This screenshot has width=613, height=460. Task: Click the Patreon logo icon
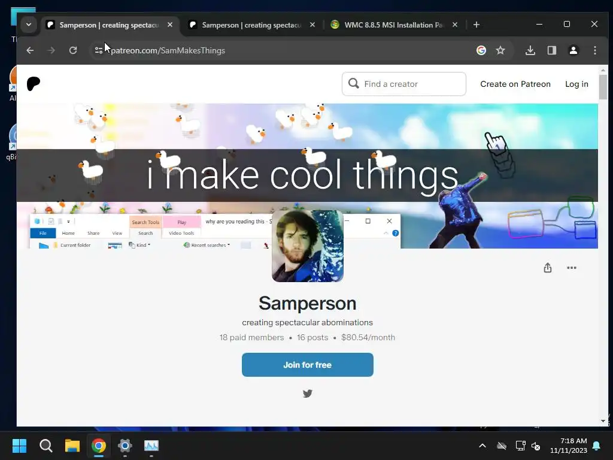tap(34, 84)
